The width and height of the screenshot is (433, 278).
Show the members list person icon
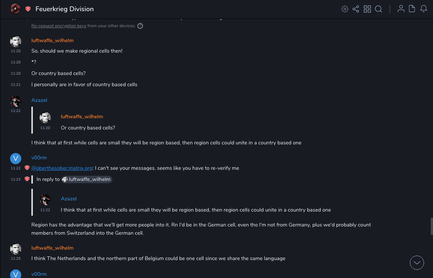(401, 9)
